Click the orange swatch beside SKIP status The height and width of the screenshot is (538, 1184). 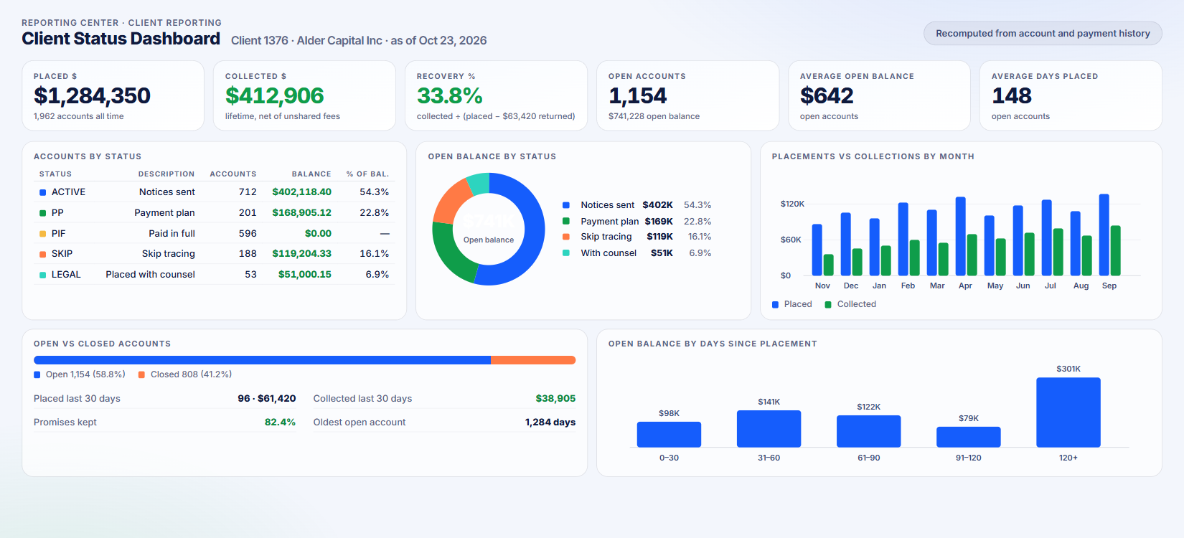[x=43, y=254]
